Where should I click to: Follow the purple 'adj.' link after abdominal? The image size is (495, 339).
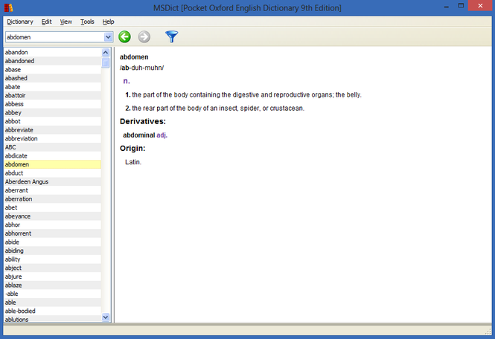pos(162,135)
